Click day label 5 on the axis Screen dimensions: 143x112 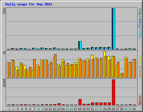pyautogui.click(x=26, y=109)
